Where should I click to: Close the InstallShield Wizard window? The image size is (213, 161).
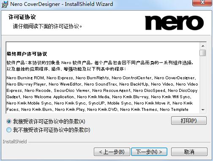tap(202, 3)
